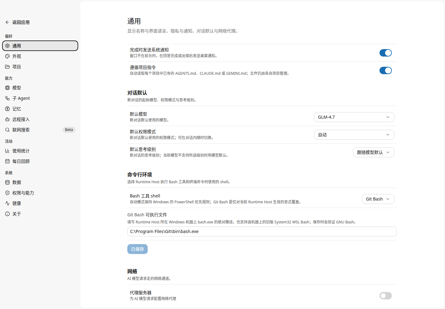
Task: Click the magnifier icon for 联网搜索
Action: click(7, 130)
